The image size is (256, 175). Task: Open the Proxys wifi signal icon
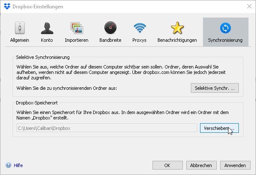pos(140,28)
